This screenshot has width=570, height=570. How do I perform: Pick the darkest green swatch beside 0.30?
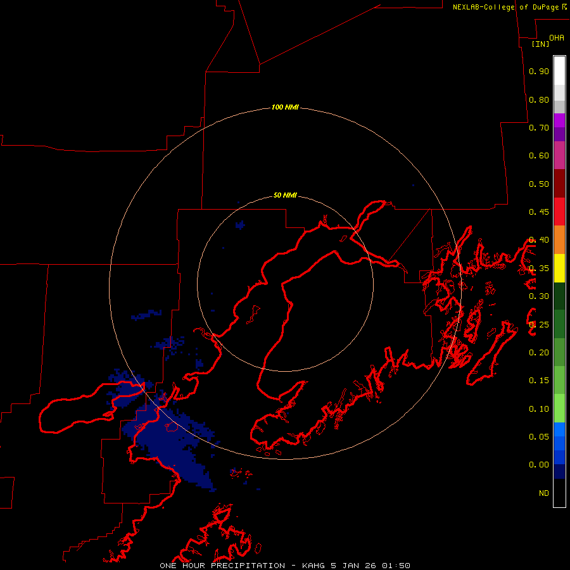point(559,296)
